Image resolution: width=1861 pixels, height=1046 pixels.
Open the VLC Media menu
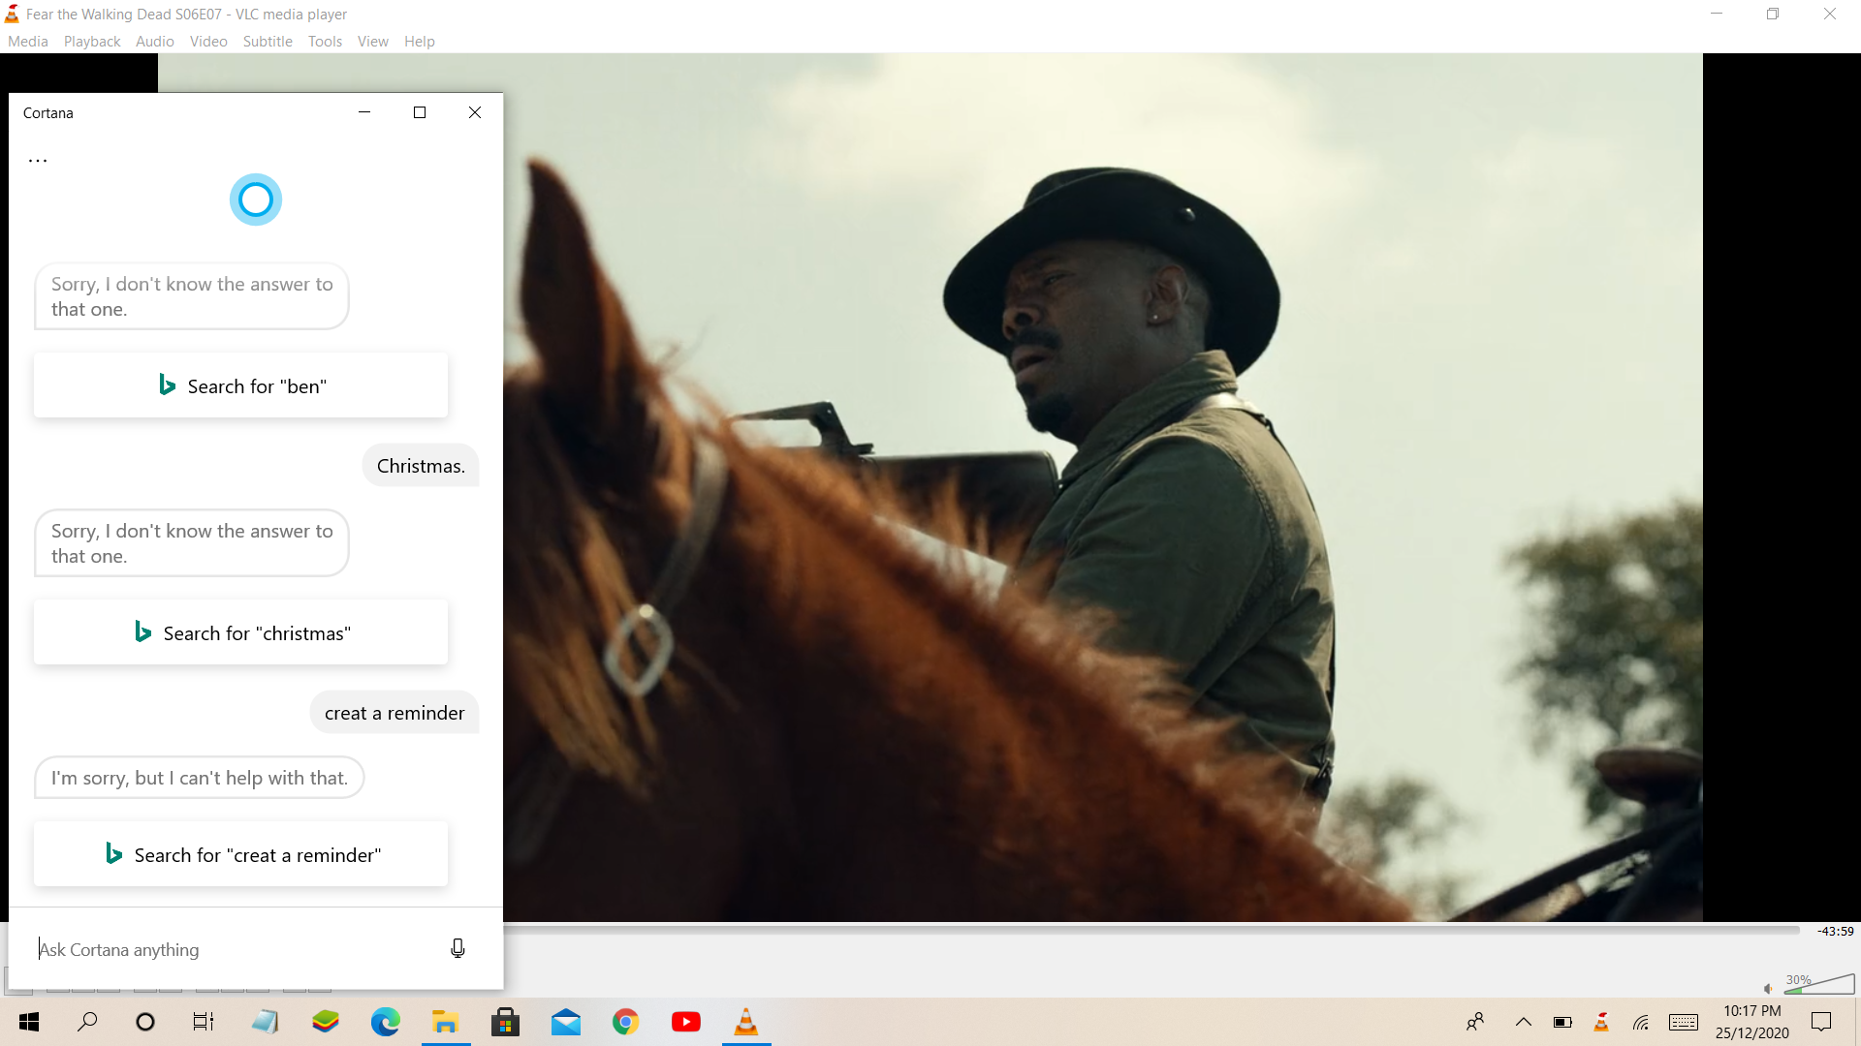(28, 42)
